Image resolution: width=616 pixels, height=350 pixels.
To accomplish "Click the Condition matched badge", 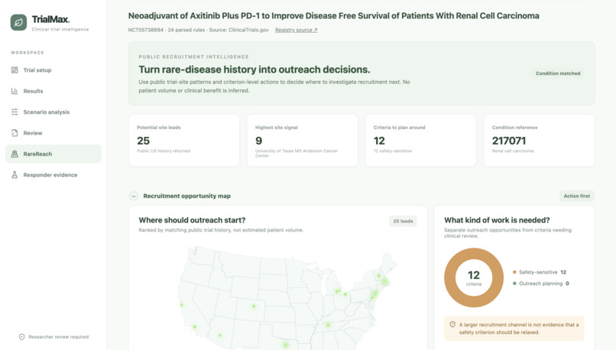I will click(x=558, y=73).
